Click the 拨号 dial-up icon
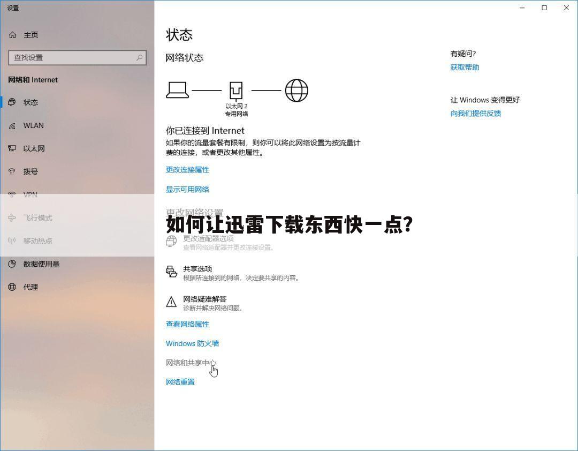Image resolution: width=578 pixels, height=451 pixels. pyautogui.click(x=12, y=171)
